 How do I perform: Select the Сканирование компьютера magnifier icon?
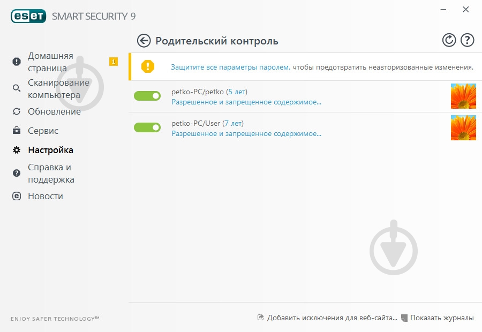coord(16,88)
